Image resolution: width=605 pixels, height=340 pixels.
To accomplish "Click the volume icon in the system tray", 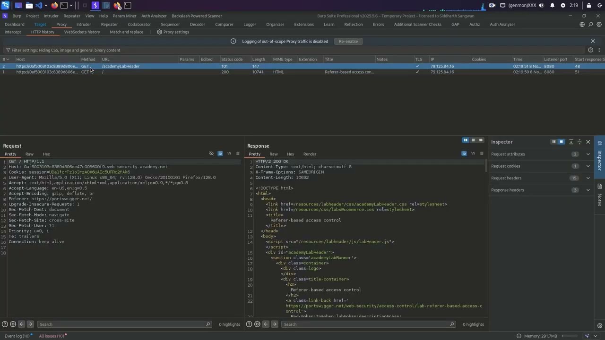I will pos(541,5).
